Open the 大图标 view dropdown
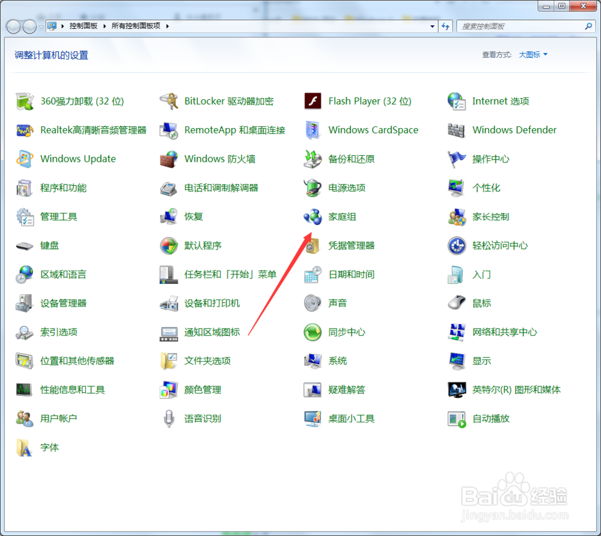Screen dimensions: 601x536 532,54
